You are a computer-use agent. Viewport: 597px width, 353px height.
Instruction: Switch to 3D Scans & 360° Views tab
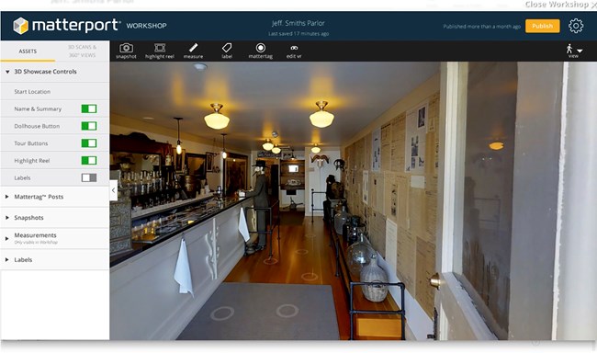pyautogui.click(x=83, y=51)
